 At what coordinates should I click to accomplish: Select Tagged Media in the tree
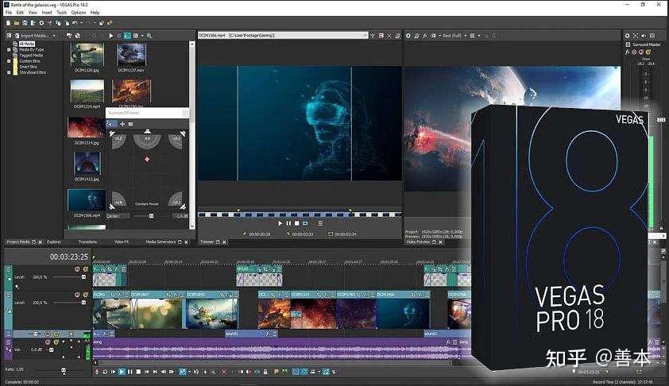pos(31,56)
